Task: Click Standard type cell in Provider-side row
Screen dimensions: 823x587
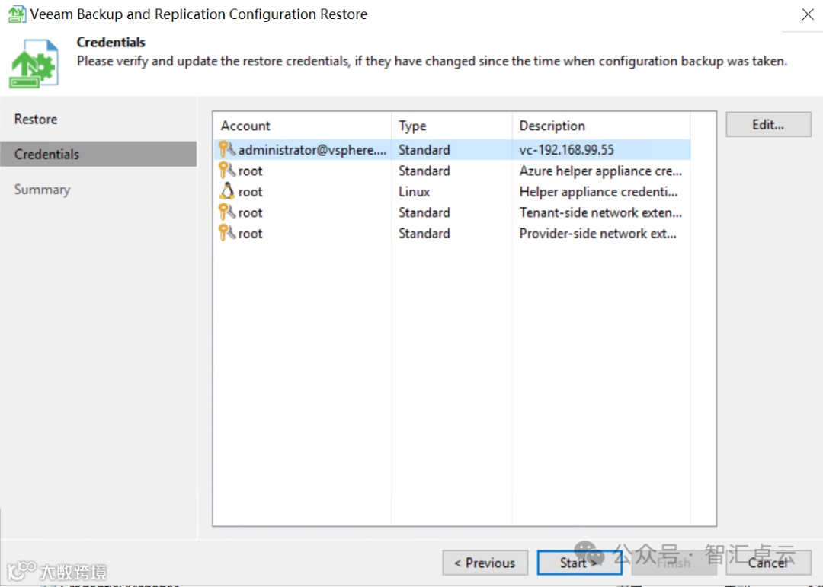Action: pos(424,234)
